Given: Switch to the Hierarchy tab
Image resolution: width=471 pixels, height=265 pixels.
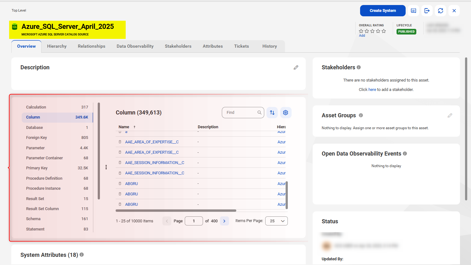Looking at the screenshot, I should pos(57,46).
